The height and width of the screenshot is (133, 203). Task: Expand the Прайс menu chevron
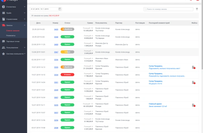(x=25, y=13)
